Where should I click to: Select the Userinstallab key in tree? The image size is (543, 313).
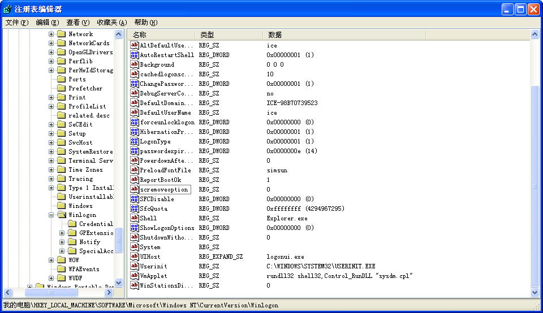[x=90, y=197]
